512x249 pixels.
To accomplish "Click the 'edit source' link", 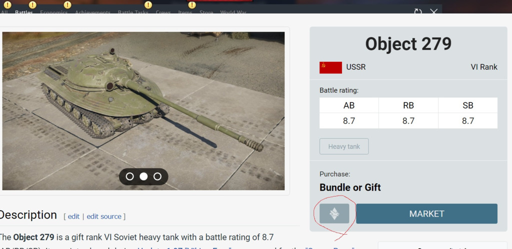I will click(x=104, y=217).
